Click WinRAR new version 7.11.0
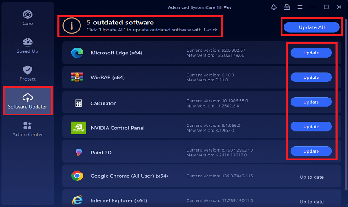This screenshot has height=207, width=348. 207,80
